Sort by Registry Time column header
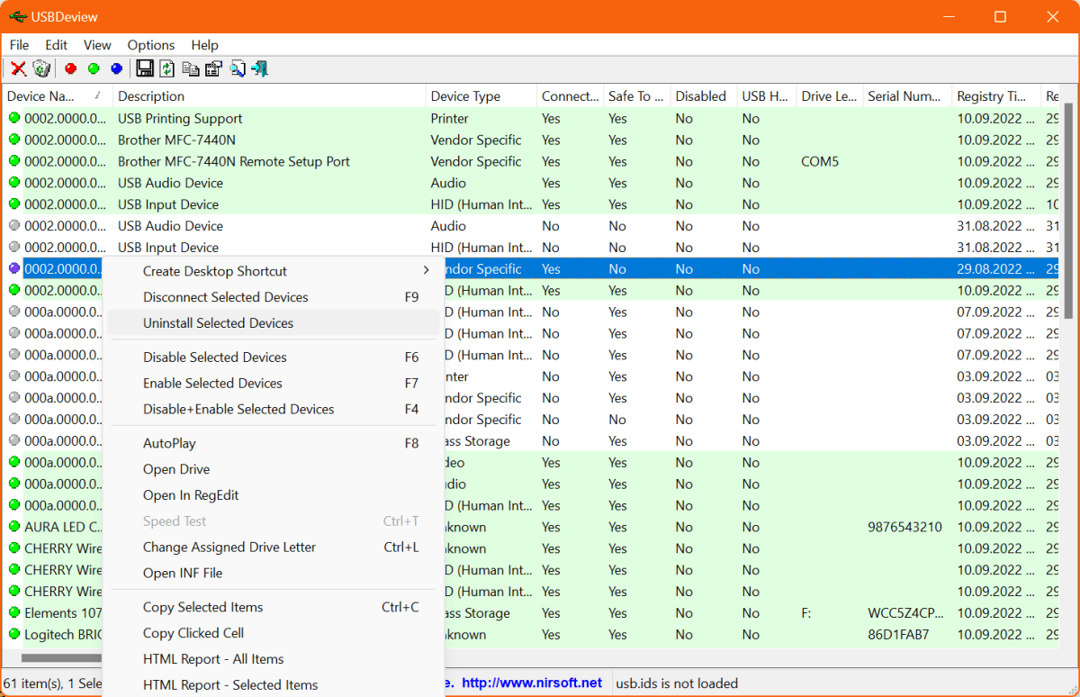 coord(996,96)
